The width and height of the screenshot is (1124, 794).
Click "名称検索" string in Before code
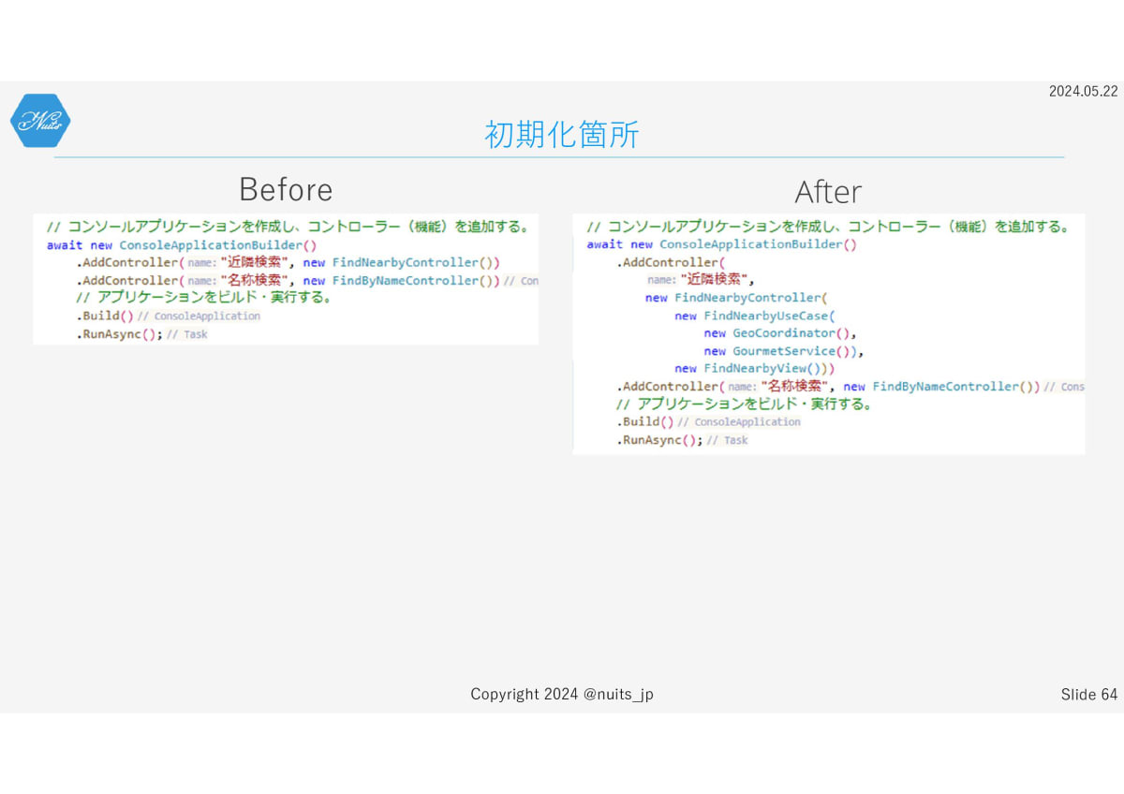(254, 280)
